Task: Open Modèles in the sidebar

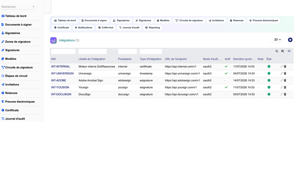Action: [x=11, y=59]
